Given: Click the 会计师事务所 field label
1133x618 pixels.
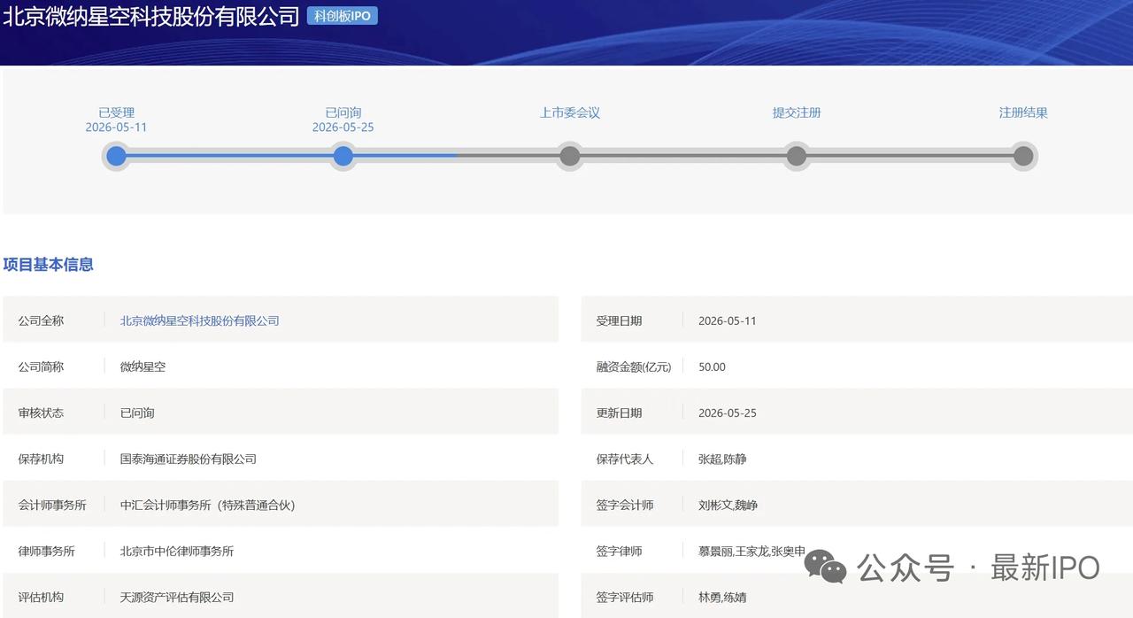Looking at the screenshot, I should [52, 505].
